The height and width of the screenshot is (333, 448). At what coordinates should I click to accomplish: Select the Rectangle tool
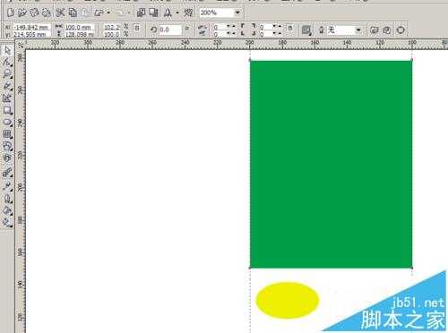click(7, 110)
